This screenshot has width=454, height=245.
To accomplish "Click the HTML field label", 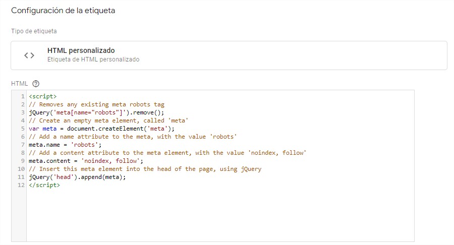I will coord(19,84).
